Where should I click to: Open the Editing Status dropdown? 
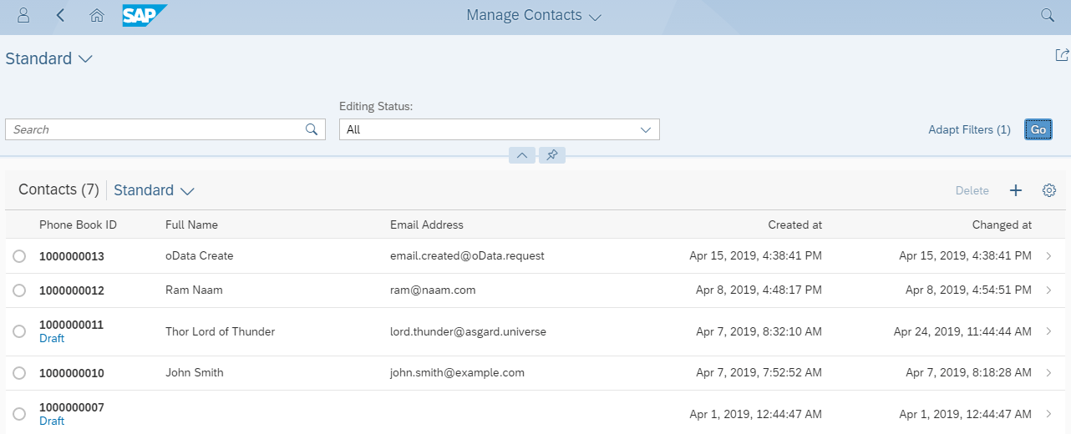tap(499, 129)
